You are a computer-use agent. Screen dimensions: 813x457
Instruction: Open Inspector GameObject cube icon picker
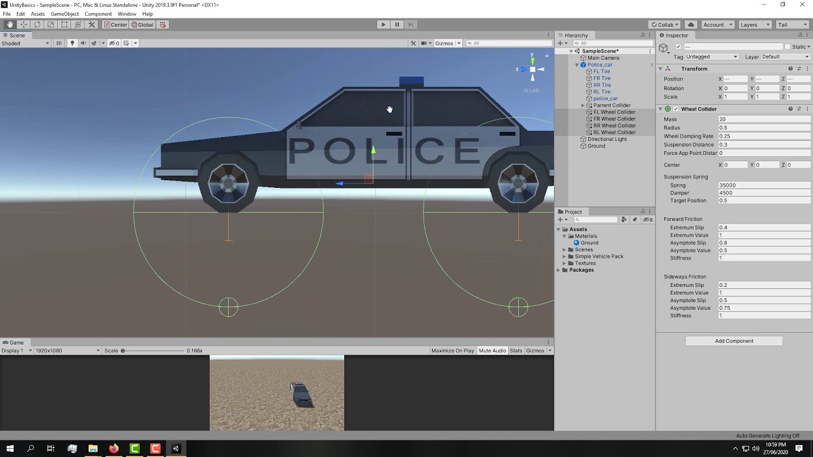pos(664,48)
